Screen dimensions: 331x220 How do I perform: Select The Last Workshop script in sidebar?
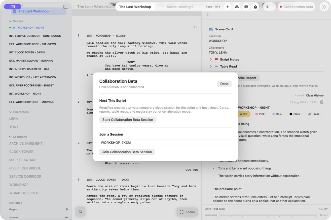pos(38,11)
